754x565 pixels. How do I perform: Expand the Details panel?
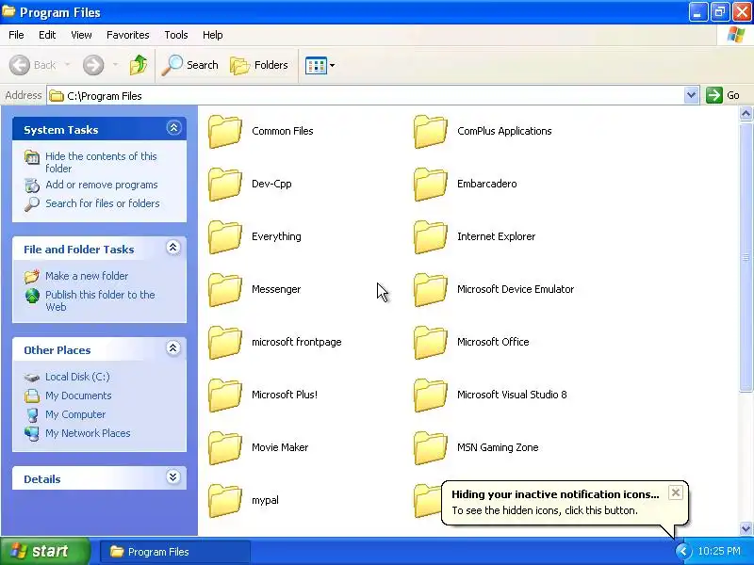[x=173, y=477]
